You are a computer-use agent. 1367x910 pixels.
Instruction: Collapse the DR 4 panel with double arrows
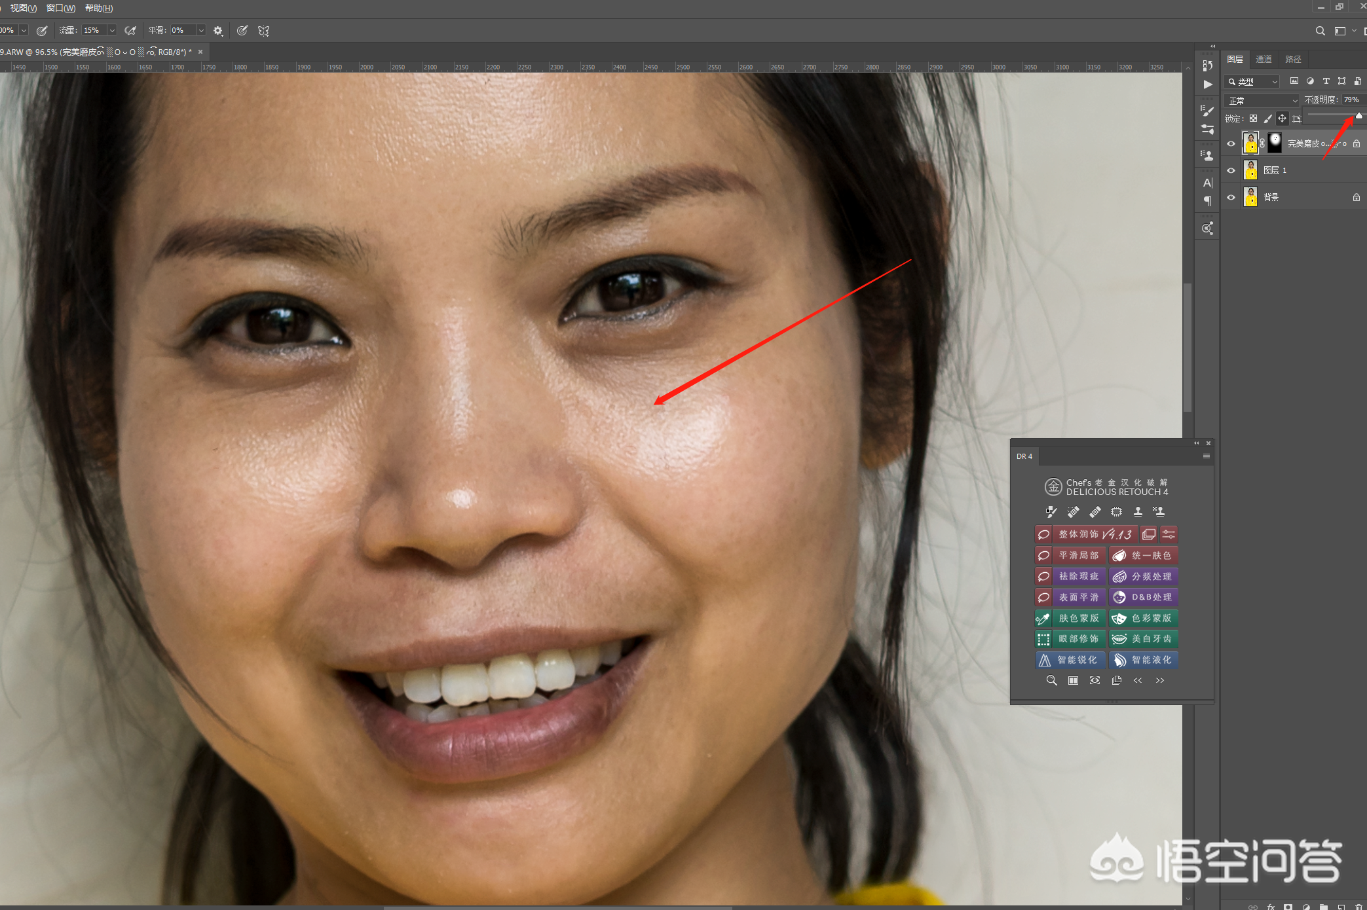[x=1197, y=443]
